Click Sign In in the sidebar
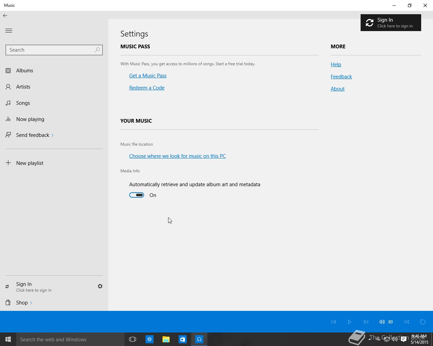Image resolution: width=433 pixels, height=346 pixels. (34, 287)
